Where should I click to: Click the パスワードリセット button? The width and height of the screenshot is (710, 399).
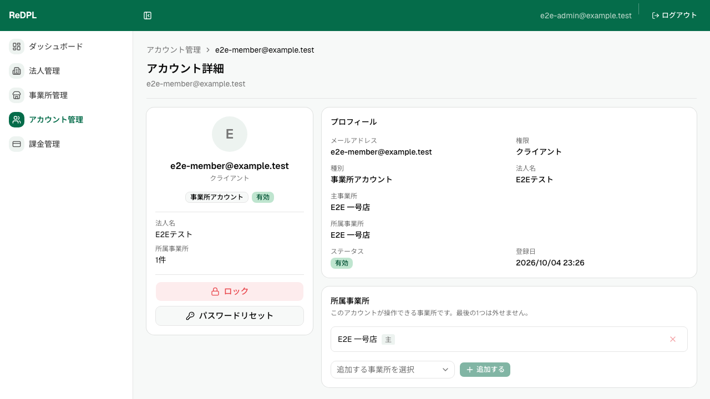[x=230, y=316]
